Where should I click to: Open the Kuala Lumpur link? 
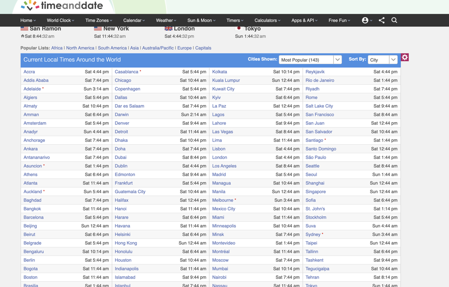226,80
